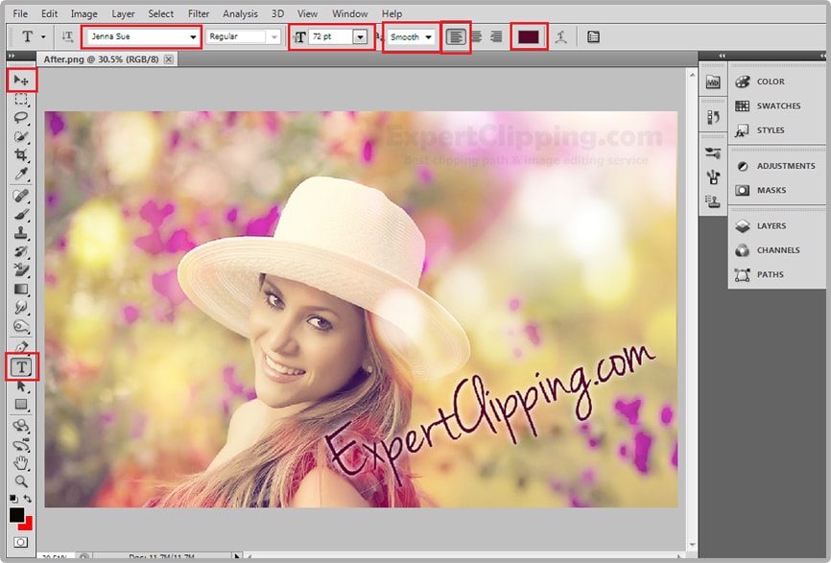
Task: Select the Crop tool
Action: point(21,155)
